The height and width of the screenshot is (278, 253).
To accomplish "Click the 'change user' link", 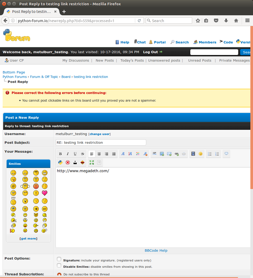I will [99, 134].
